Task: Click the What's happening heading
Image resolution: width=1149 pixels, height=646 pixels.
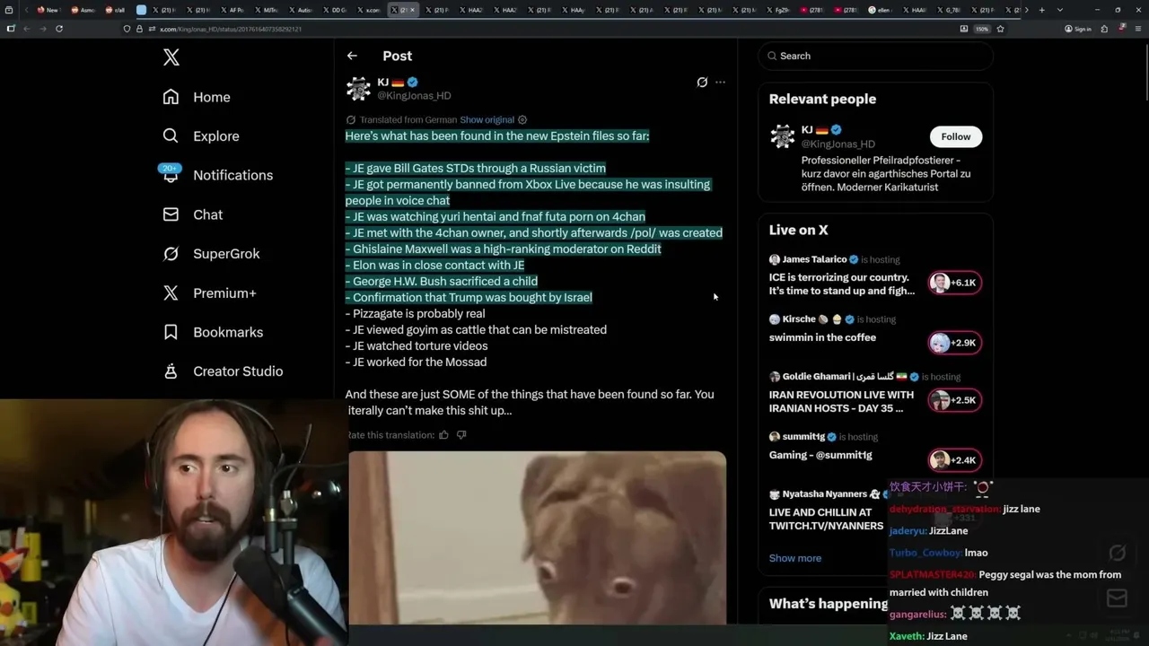Action: pos(829,604)
